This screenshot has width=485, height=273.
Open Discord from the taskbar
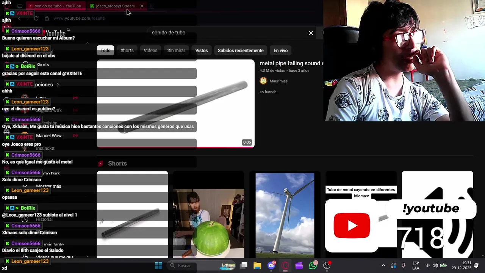(271, 265)
